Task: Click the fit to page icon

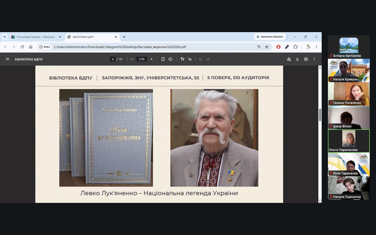Action: 163,59
